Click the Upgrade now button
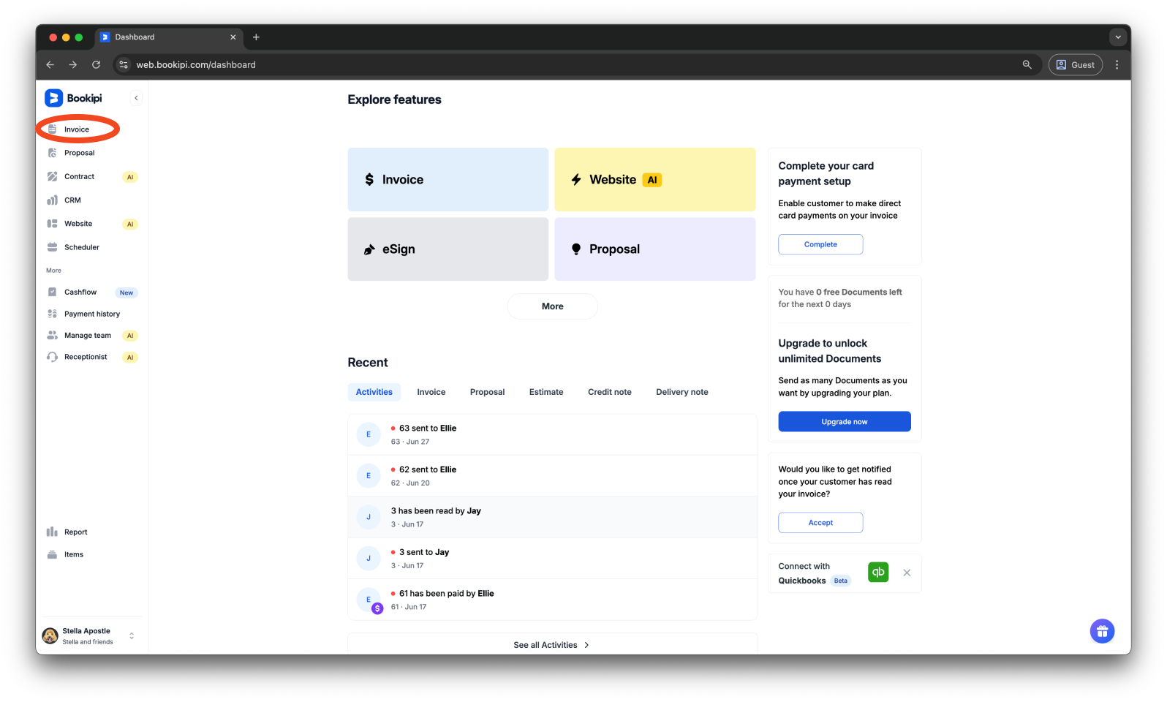Image resolution: width=1167 pixels, height=702 pixels. [x=844, y=421]
